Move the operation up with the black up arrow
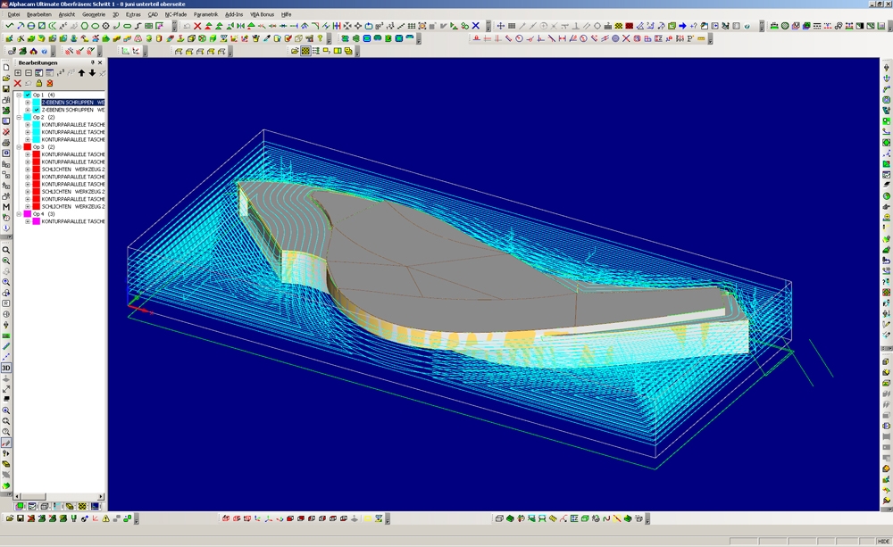Image resolution: width=893 pixels, height=547 pixels. [x=81, y=73]
